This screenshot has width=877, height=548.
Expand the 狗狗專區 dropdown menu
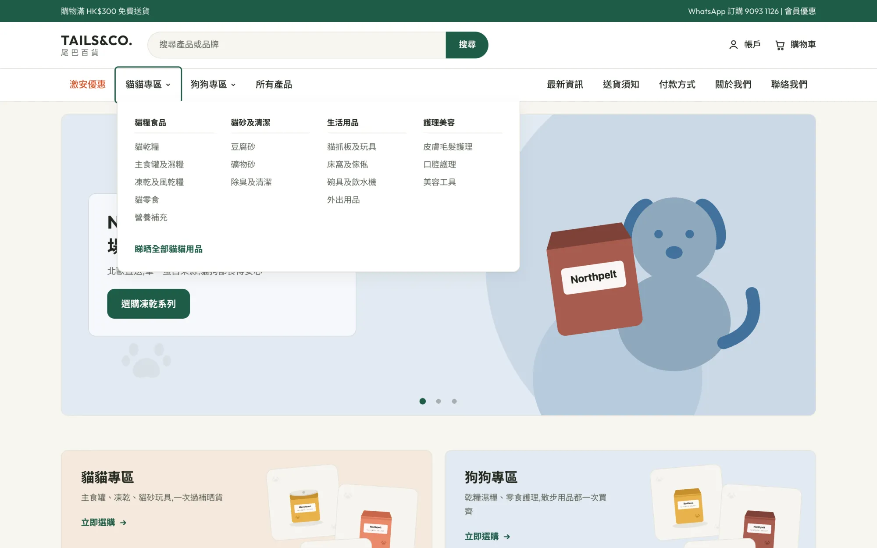pyautogui.click(x=213, y=84)
